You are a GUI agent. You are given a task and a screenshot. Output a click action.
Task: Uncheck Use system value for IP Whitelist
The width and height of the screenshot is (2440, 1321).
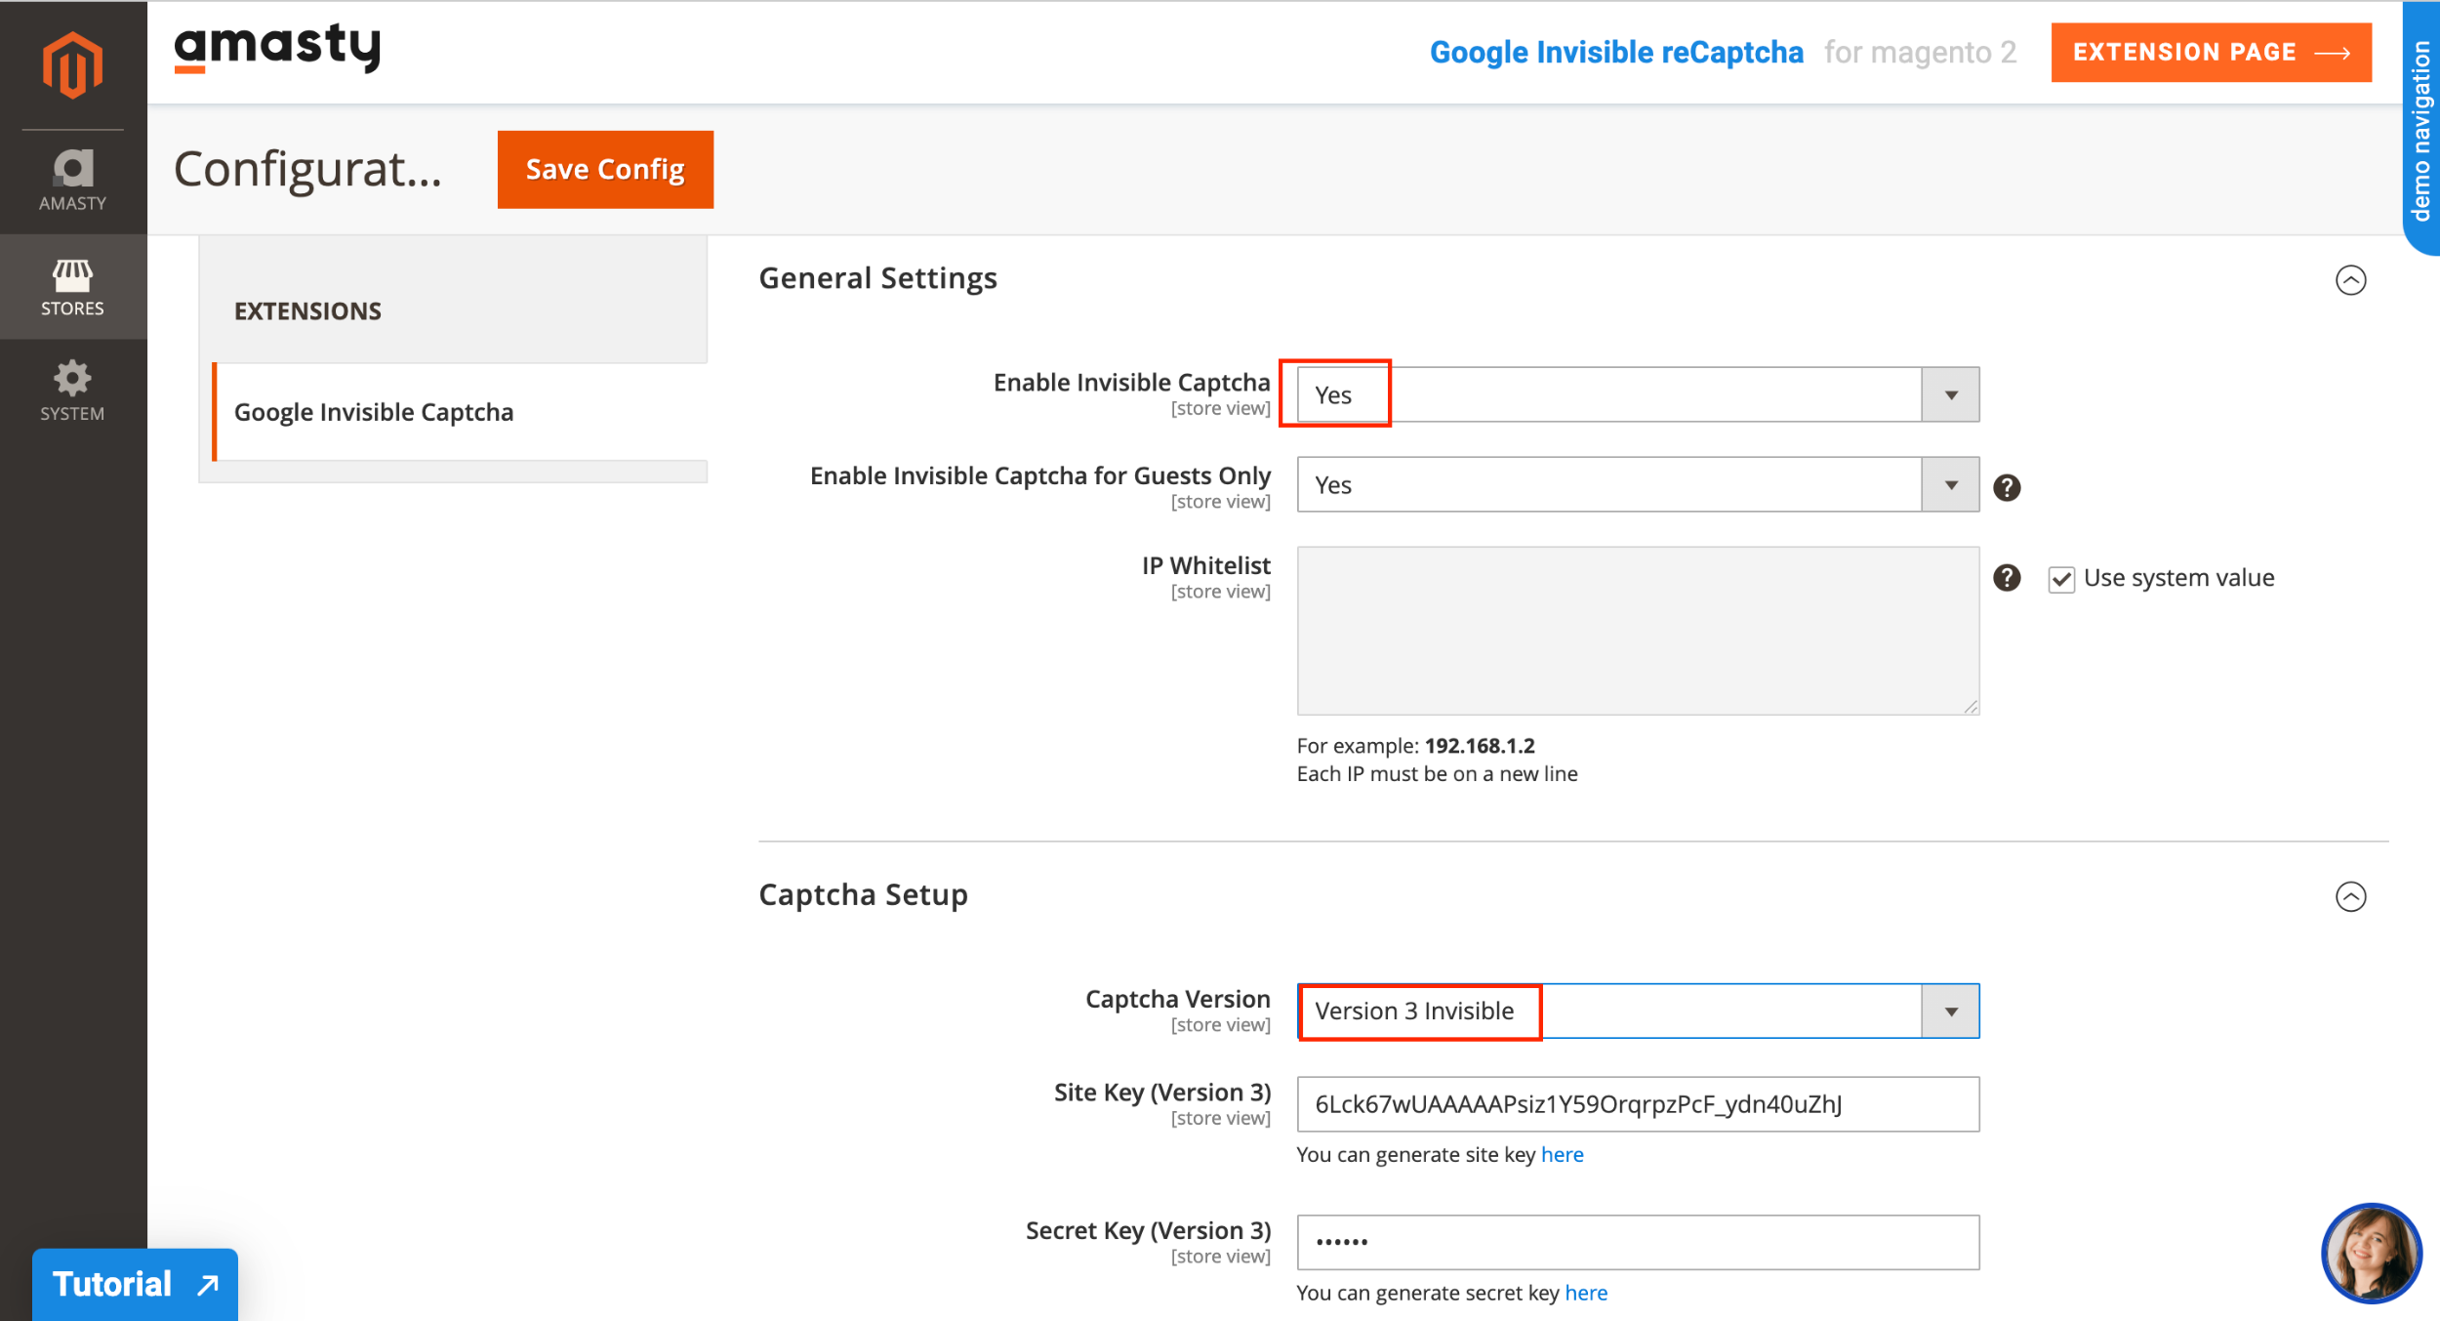(x=2060, y=578)
